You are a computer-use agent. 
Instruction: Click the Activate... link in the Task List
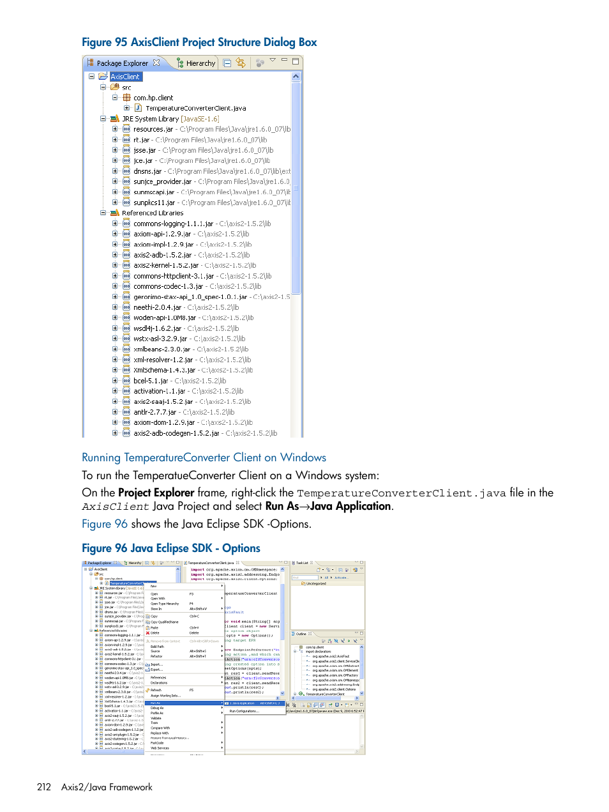(x=342, y=578)
